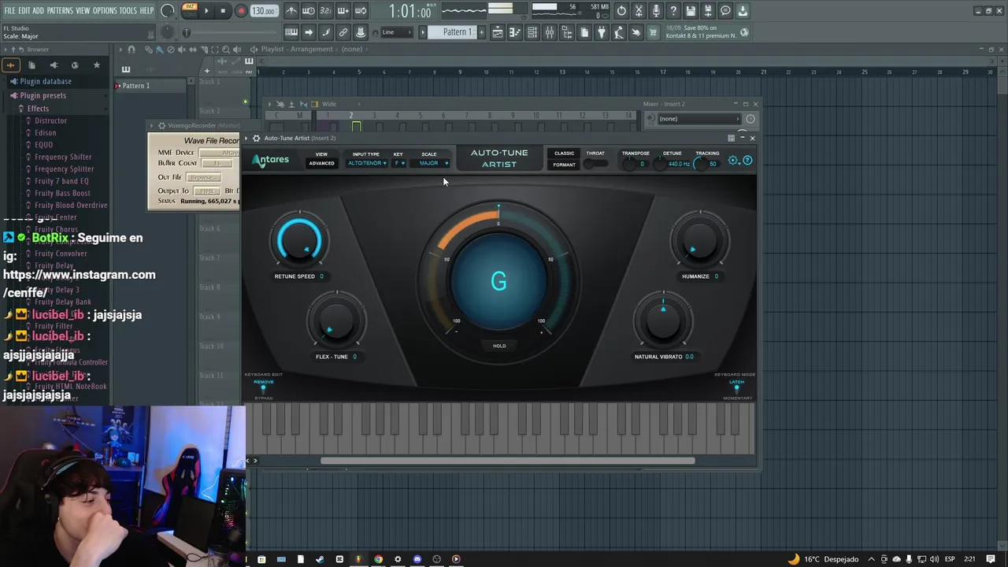Adjust the Retune Speed knob

tap(299, 241)
